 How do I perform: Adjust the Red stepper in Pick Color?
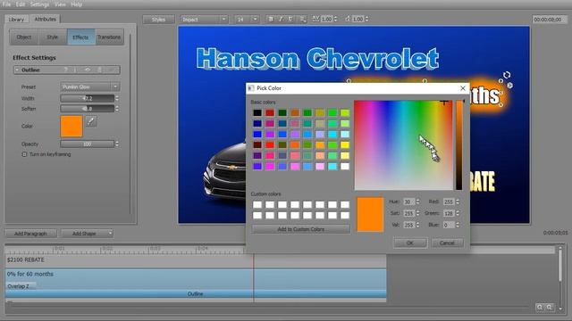tap(458, 202)
